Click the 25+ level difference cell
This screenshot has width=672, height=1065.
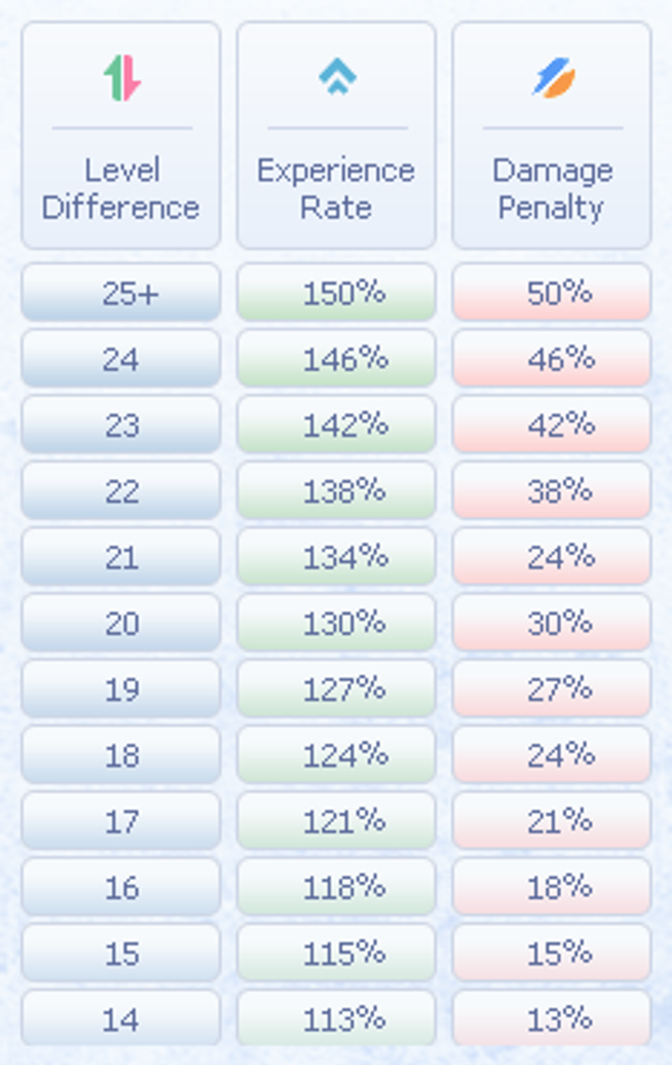(x=121, y=292)
